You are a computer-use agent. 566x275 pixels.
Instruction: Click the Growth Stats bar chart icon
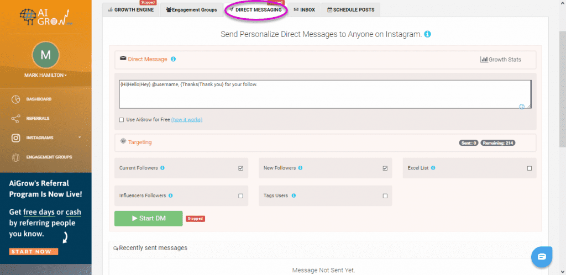[484, 60]
